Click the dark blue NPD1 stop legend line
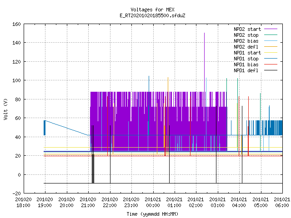The height and width of the screenshot is (218, 291). tap(271, 59)
